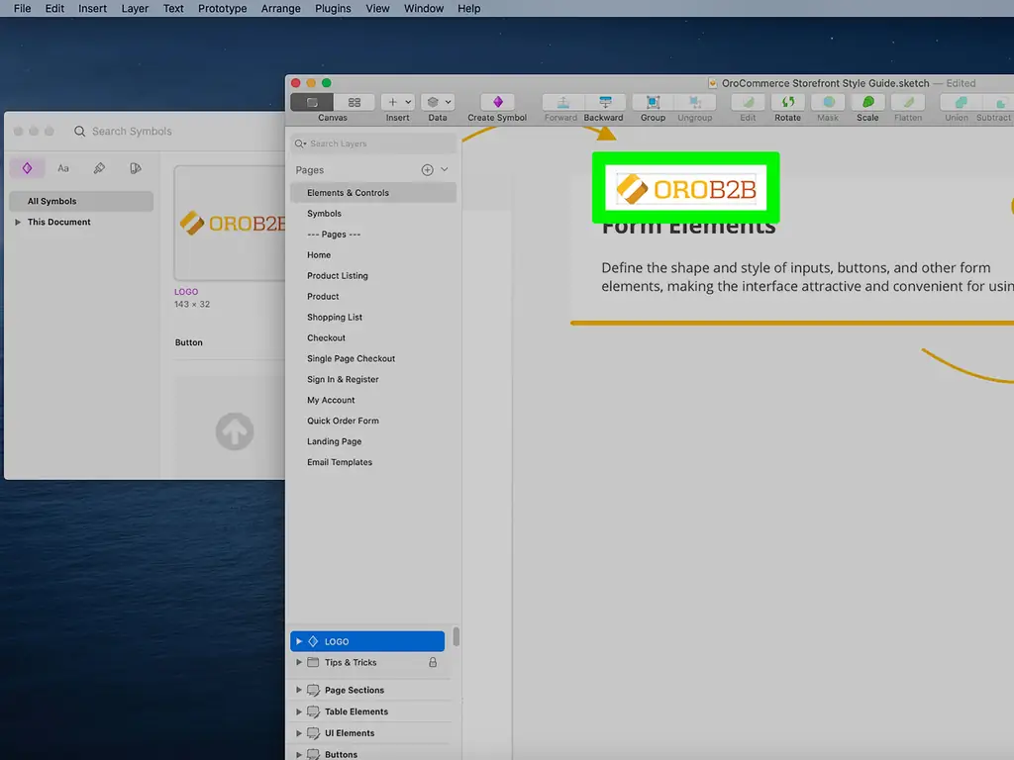Click the layer list scrollbar handle
Screen dimensions: 1014x760
pos(456,636)
